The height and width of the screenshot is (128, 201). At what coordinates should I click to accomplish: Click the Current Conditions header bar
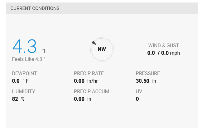(102, 8)
